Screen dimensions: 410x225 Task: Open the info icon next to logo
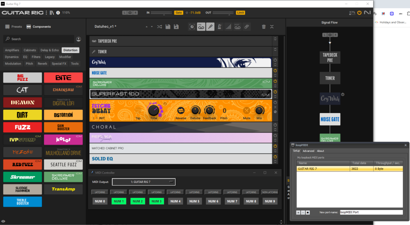coord(58,13)
